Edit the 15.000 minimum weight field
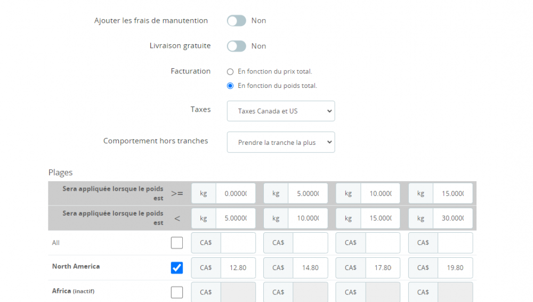The width and height of the screenshot is (533, 302). [453, 194]
